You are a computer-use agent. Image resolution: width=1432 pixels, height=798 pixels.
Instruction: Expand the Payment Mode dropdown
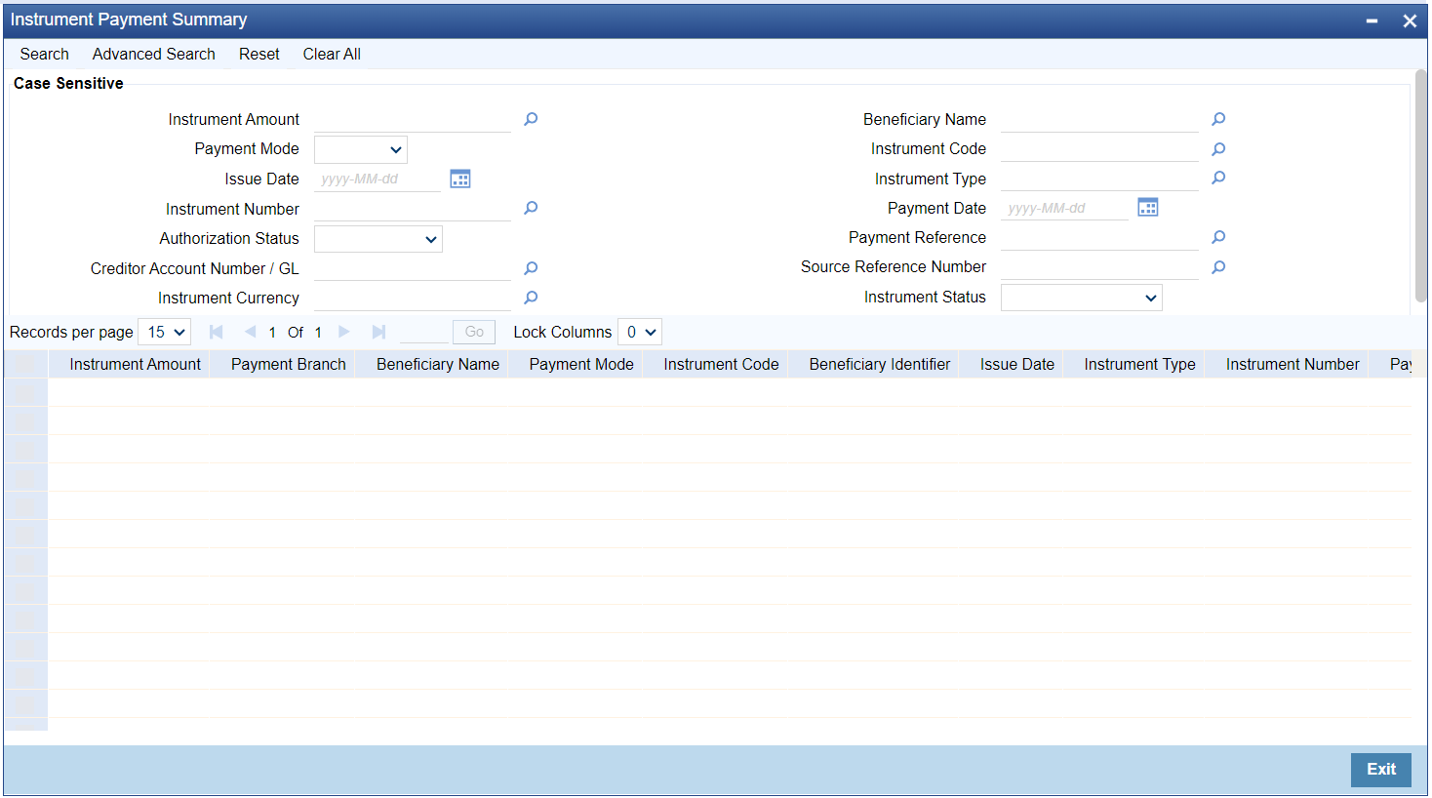coord(361,149)
